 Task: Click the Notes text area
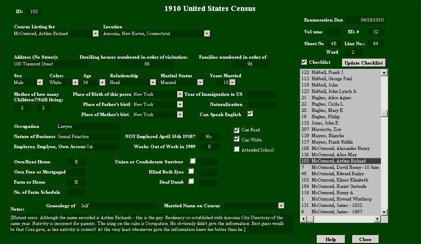152,224
